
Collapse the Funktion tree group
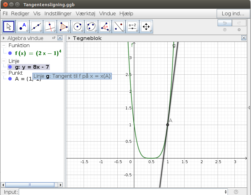coord(4,45)
